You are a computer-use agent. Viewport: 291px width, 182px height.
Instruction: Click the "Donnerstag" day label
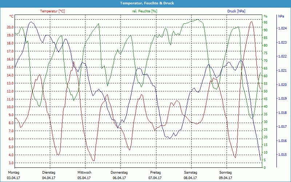coord(119,173)
